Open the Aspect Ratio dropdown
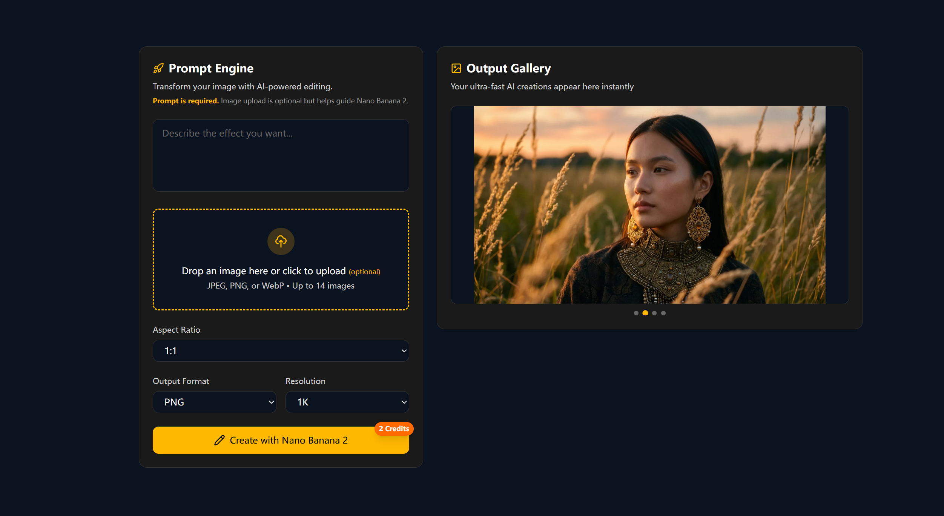944x516 pixels. pos(281,351)
